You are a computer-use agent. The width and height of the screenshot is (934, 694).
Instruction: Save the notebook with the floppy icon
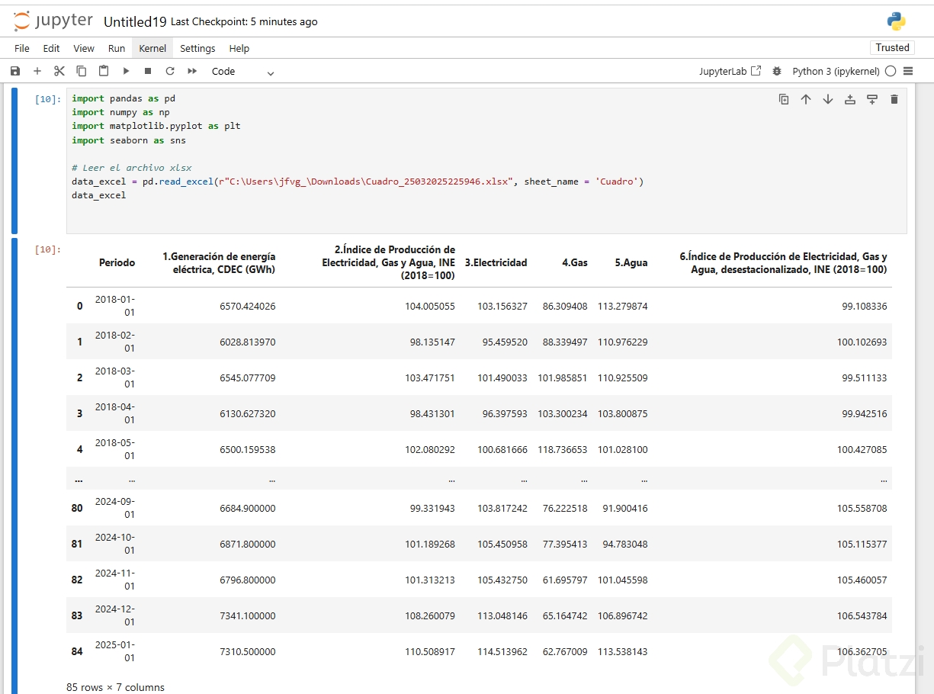15,71
